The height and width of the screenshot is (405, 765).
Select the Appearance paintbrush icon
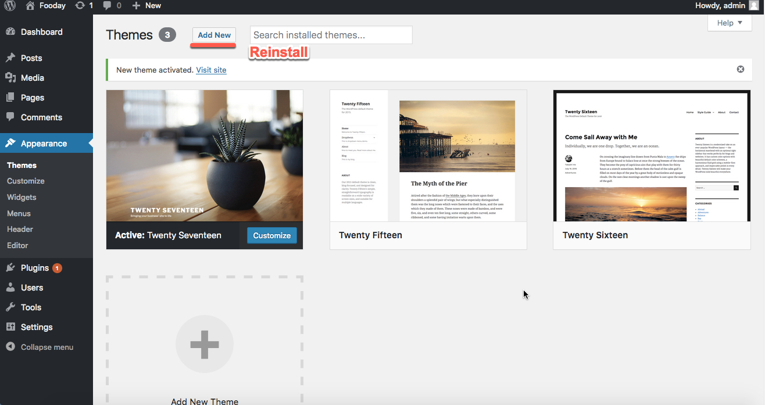tap(10, 144)
